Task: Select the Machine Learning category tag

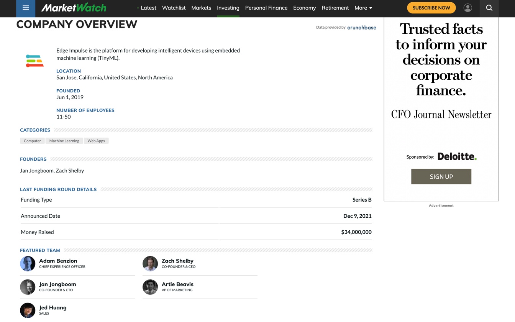Action: point(64,141)
